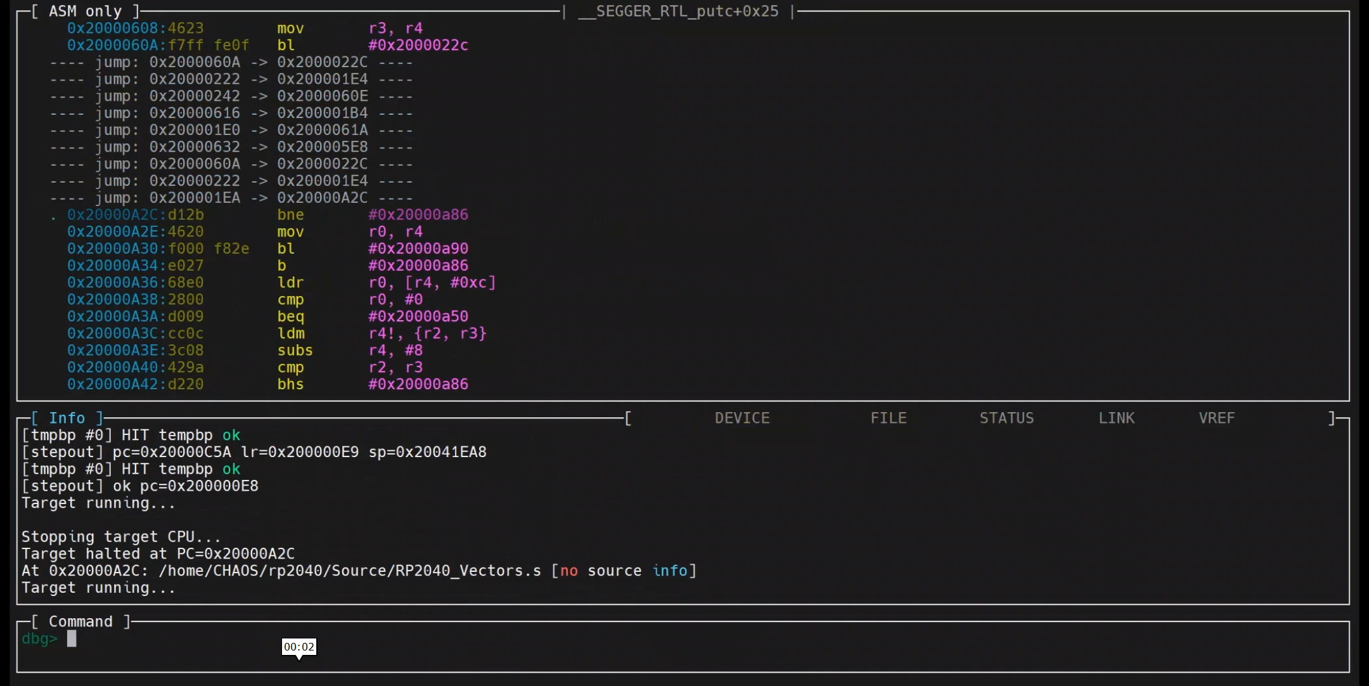Click the STATUS header label

coord(1006,418)
